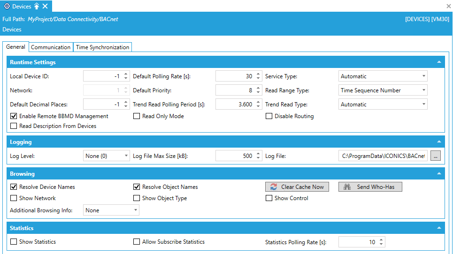The width and height of the screenshot is (453, 254).
Task: Browse for log file with ellipsis button
Action: [x=435, y=156]
